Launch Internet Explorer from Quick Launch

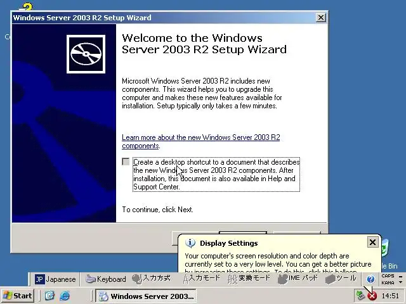point(65,296)
